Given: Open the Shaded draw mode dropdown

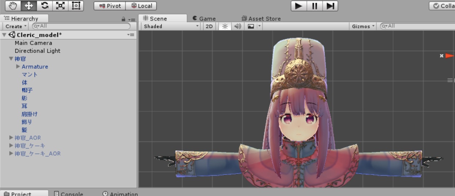Looking at the screenshot, I should pos(171,26).
